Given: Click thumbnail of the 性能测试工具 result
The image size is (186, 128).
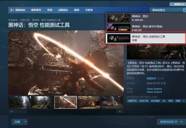Looking at the screenshot, I should [119, 38].
